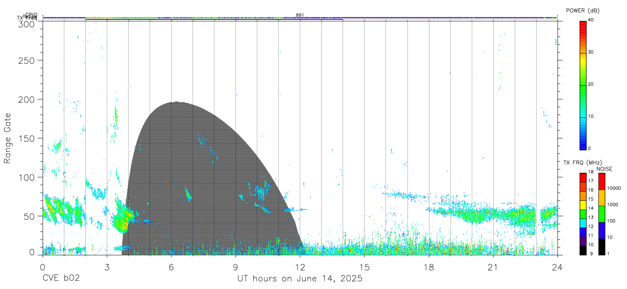The height and width of the screenshot is (289, 627).
Task: Click the green 13-14 MHz TX FRQ swatch
Action: point(583,214)
